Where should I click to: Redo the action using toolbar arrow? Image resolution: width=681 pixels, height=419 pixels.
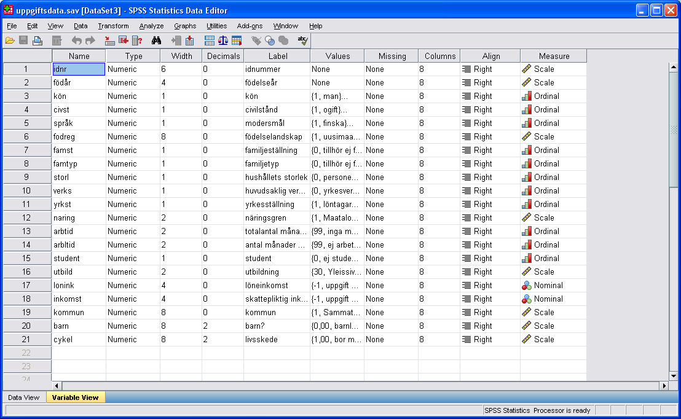(90, 41)
